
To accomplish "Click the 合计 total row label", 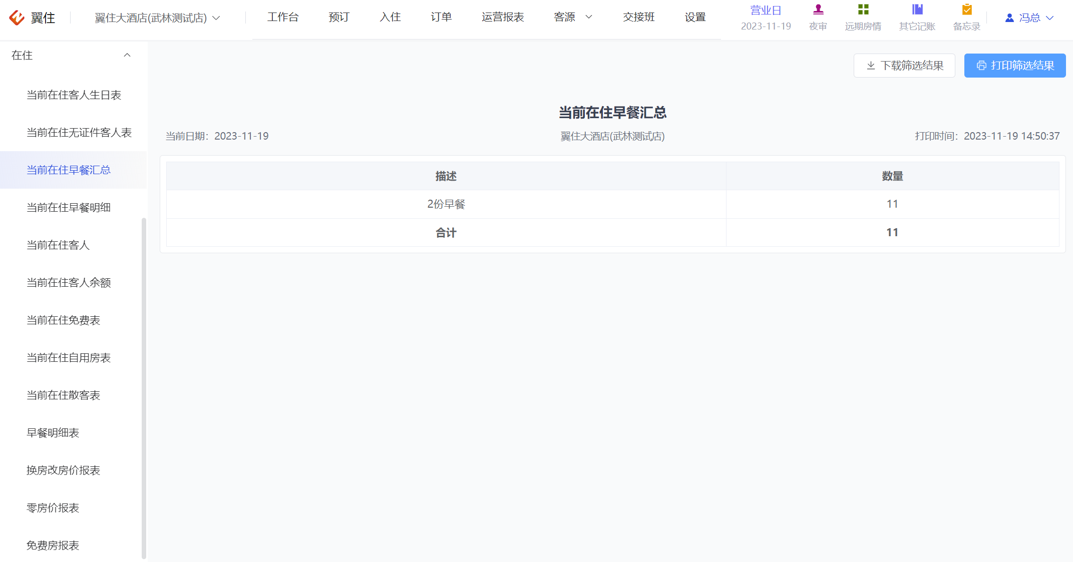I will pos(446,233).
